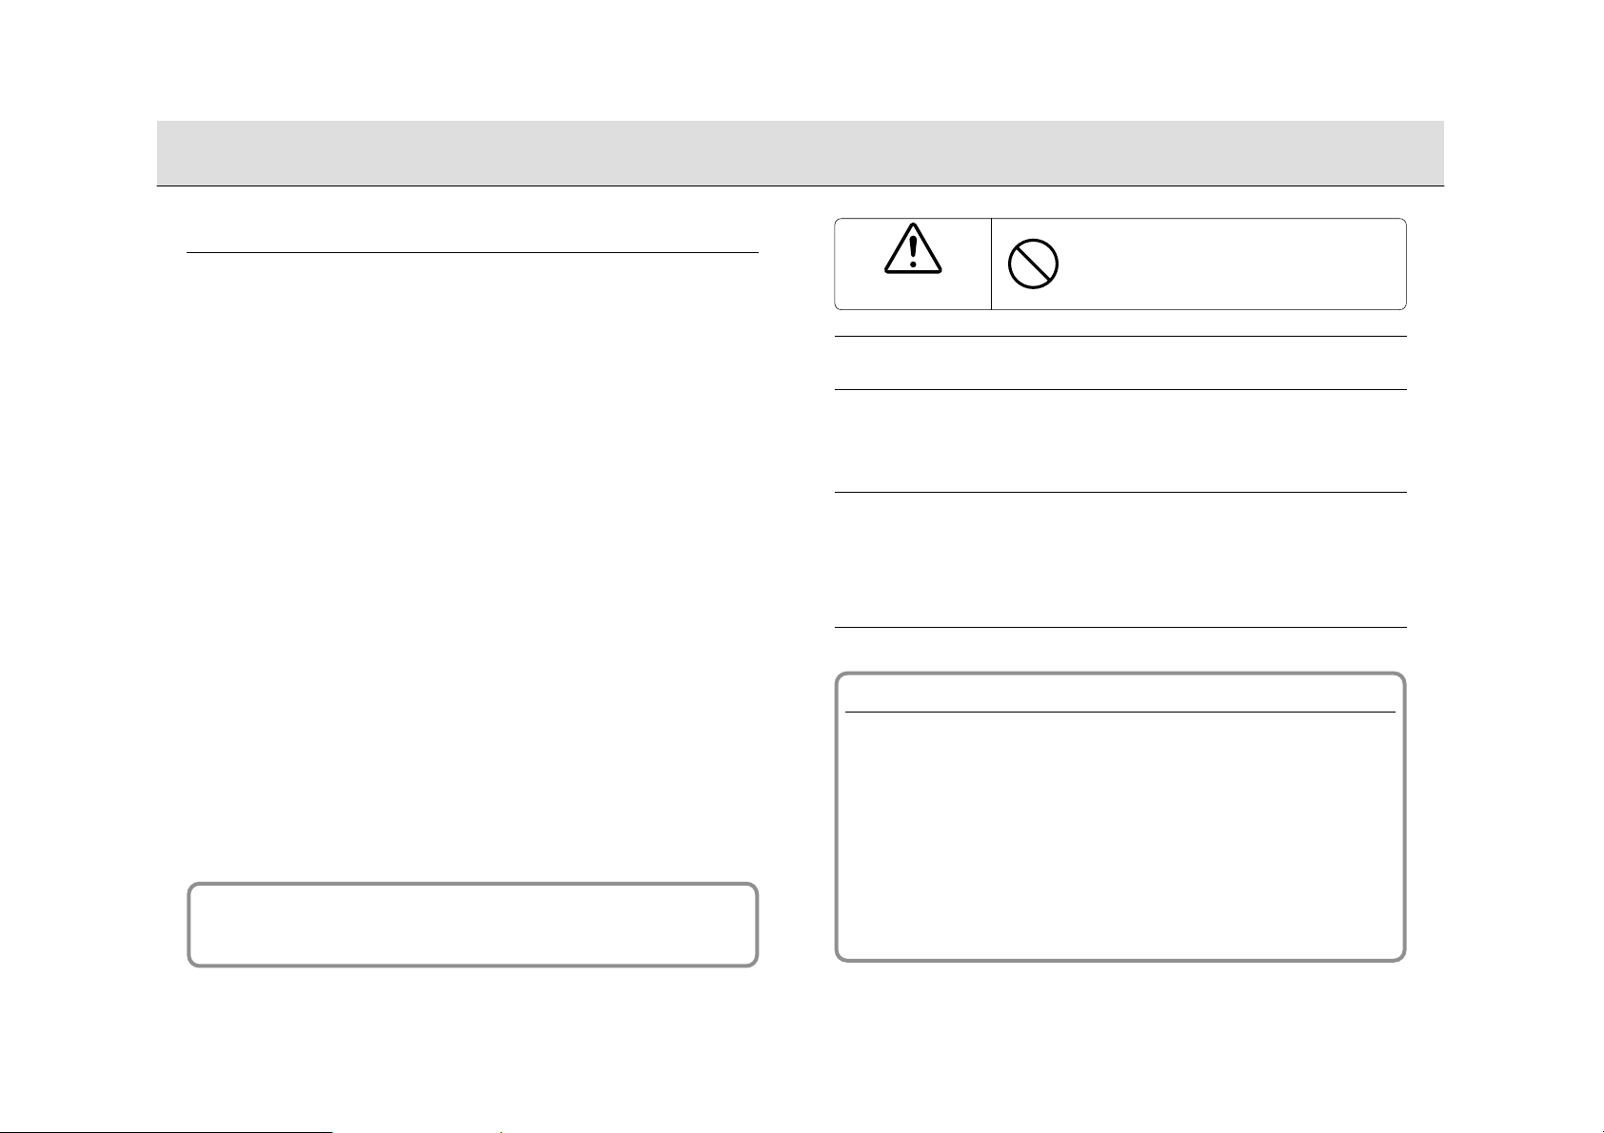Click the large gray-bordered box in right column
The height and width of the screenshot is (1133, 1604).
(x=1120, y=817)
